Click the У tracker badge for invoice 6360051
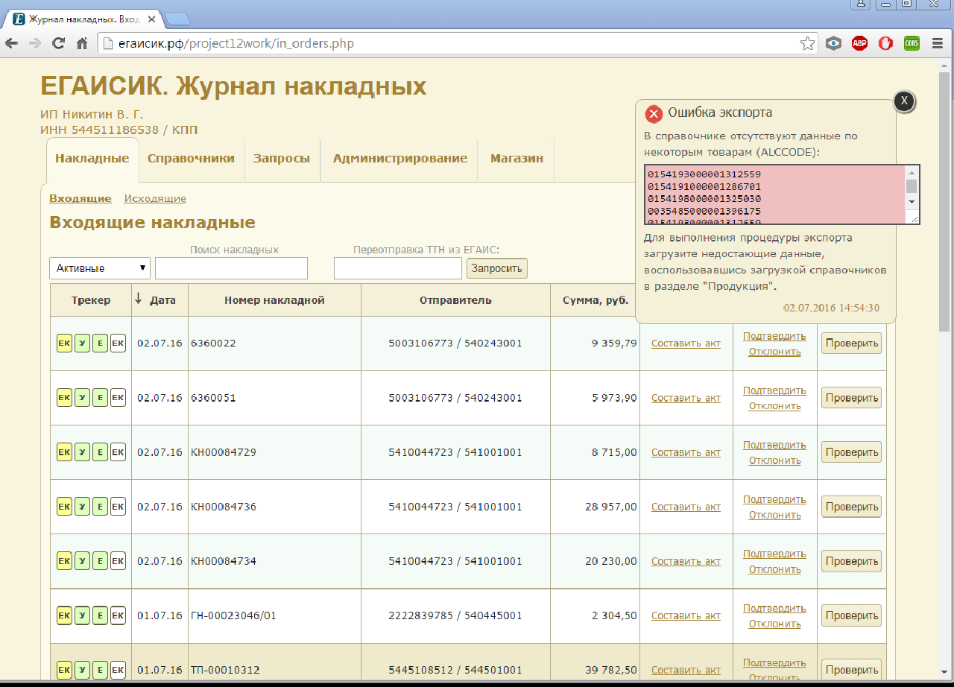The width and height of the screenshot is (954, 687). click(x=82, y=398)
